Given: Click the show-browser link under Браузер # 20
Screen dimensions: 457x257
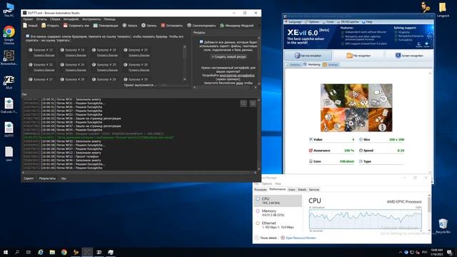Looking at the screenshot, I should tap(139, 55).
